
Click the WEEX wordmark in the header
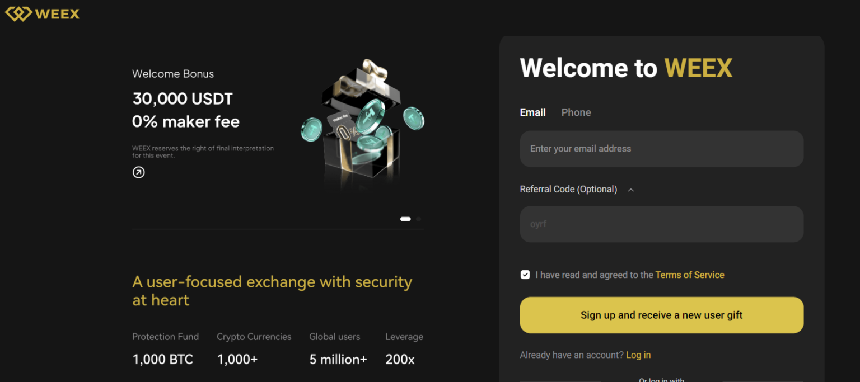[x=58, y=13]
